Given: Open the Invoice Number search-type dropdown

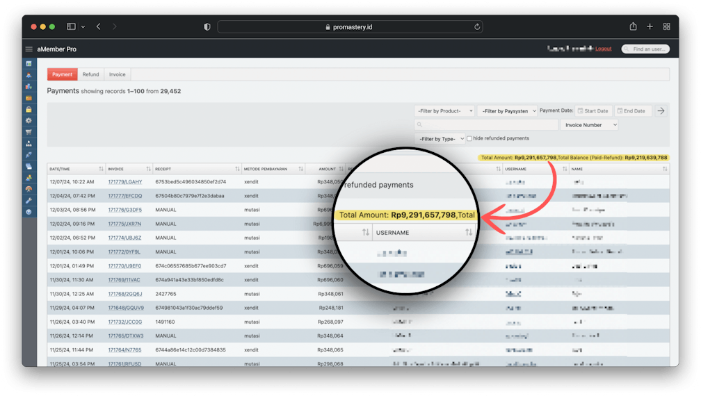Looking at the screenshot, I should [x=590, y=125].
